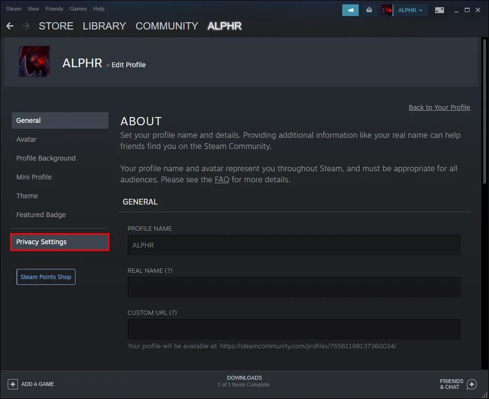Expand the ALPHR account dropdown
The height and width of the screenshot is (399, 489).
coord(410,10)
